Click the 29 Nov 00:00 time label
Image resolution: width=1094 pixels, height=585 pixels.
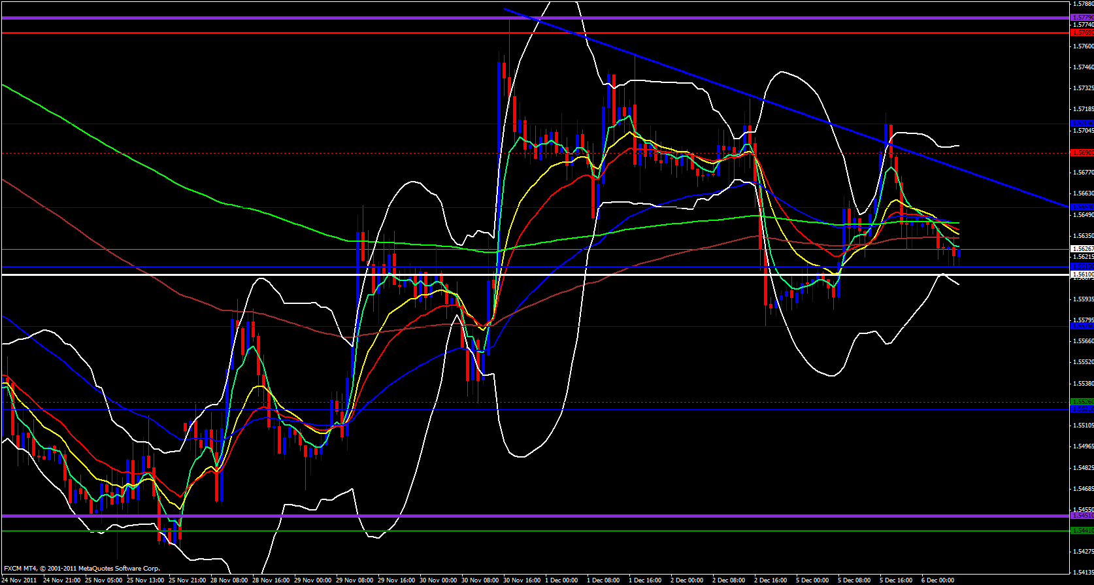312,580
